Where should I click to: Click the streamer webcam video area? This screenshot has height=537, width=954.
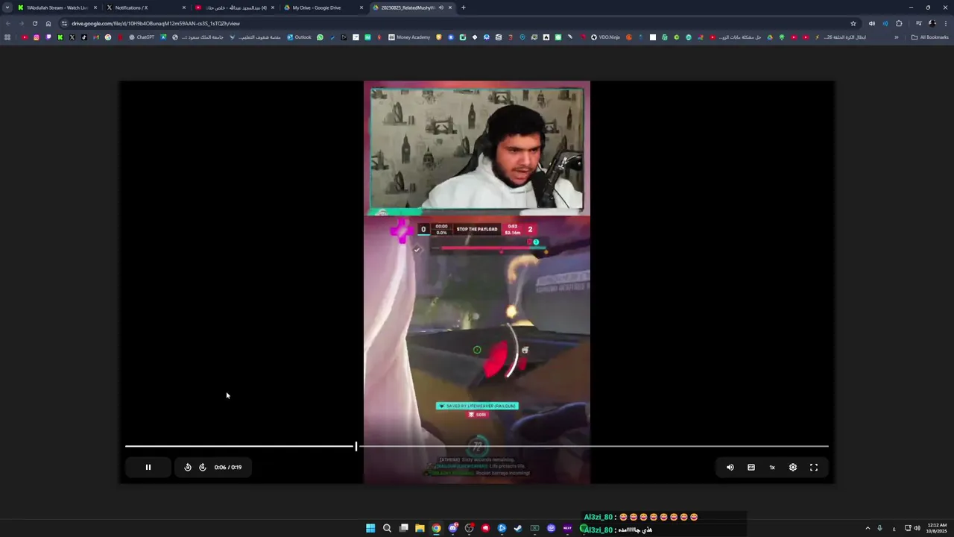tap(477, 148)
